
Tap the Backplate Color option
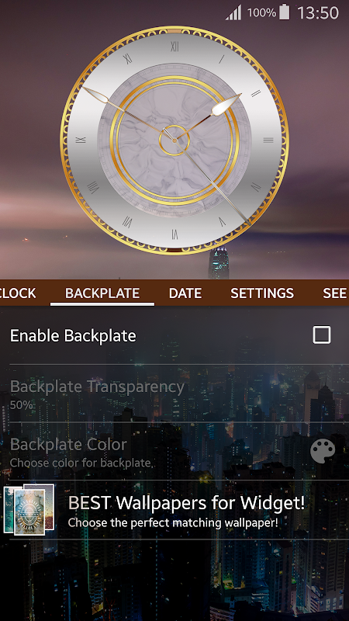coord(174,451)
